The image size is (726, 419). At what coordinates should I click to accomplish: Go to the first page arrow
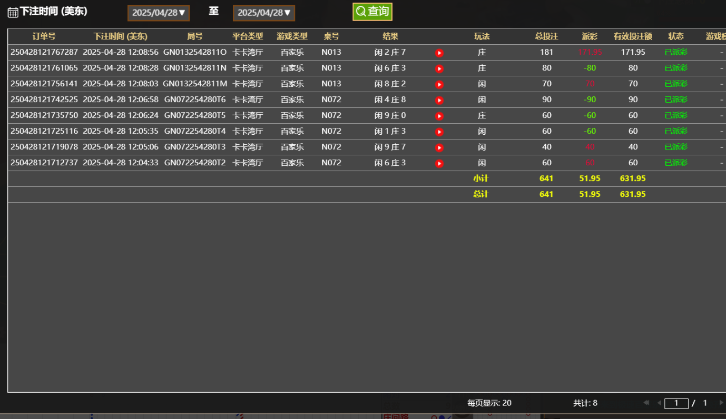(x=646, y=403)
